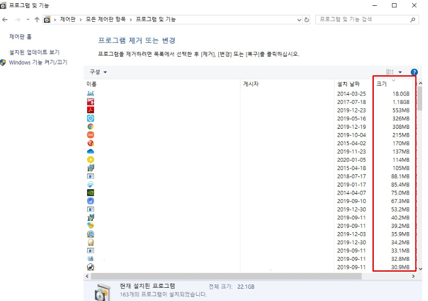
Task: Click the 75.0MB size cell
Action: coord(400,192)
